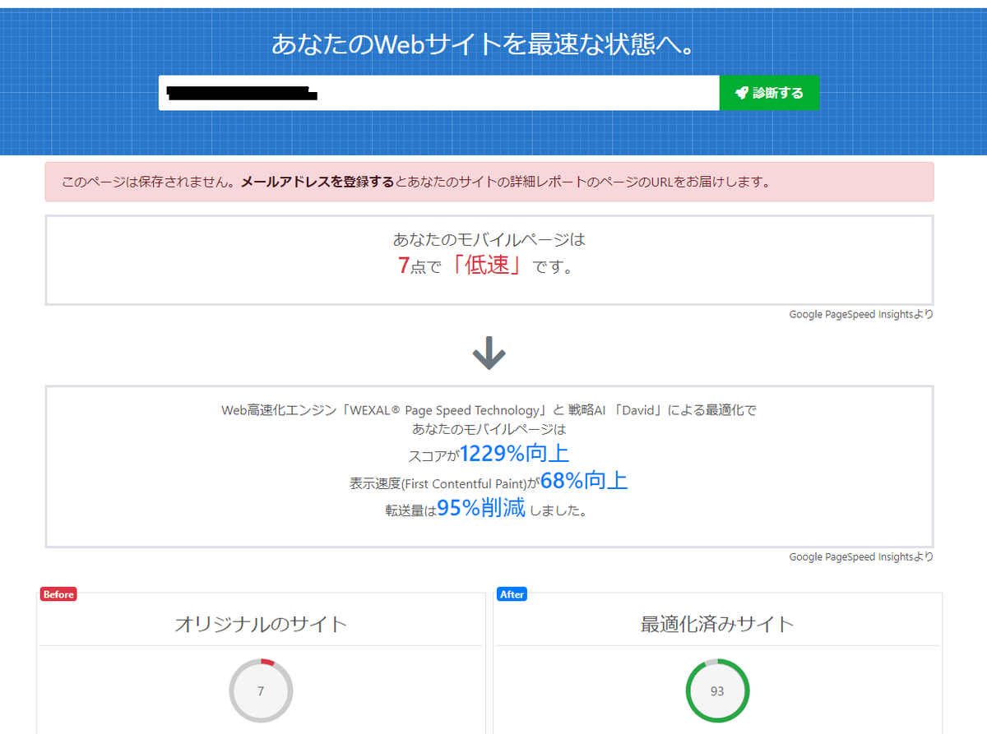This screenshot has height=734, width=987.
Task: Click the green 診断する button
Action: (x=769, y=93)
